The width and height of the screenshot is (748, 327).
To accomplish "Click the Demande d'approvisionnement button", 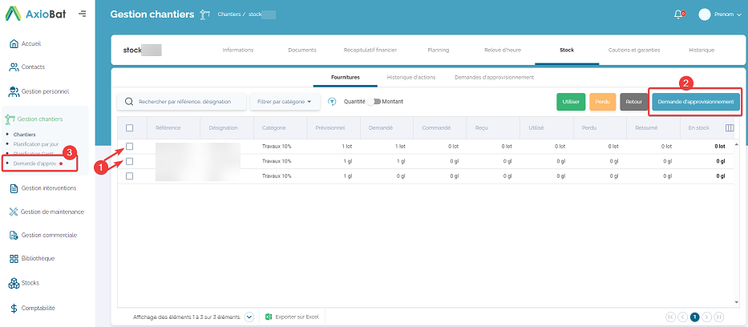I will tap(695, 102).
